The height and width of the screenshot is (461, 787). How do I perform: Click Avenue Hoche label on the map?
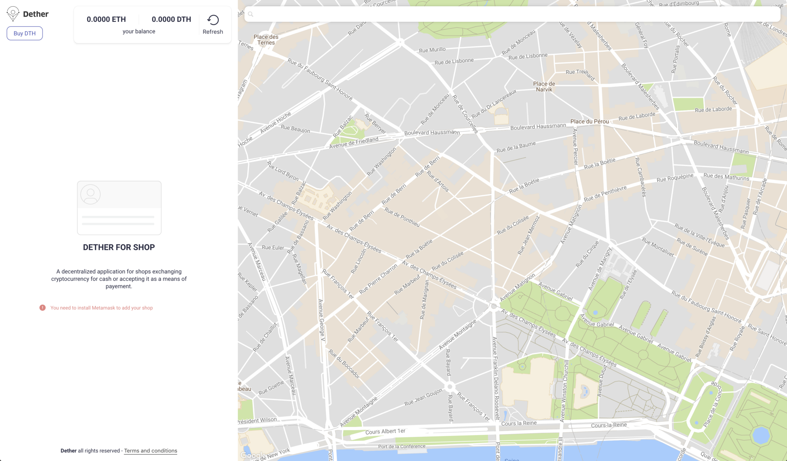tap(275, 123)
